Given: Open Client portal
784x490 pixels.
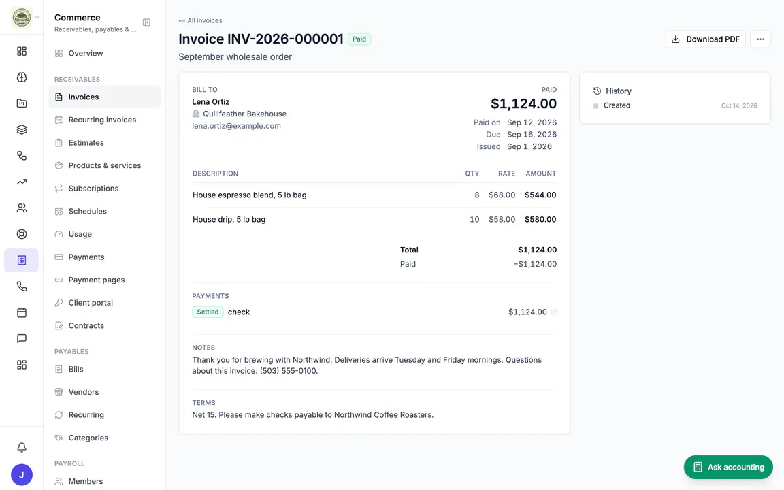Looking at the screenshot, I should 105,303.
